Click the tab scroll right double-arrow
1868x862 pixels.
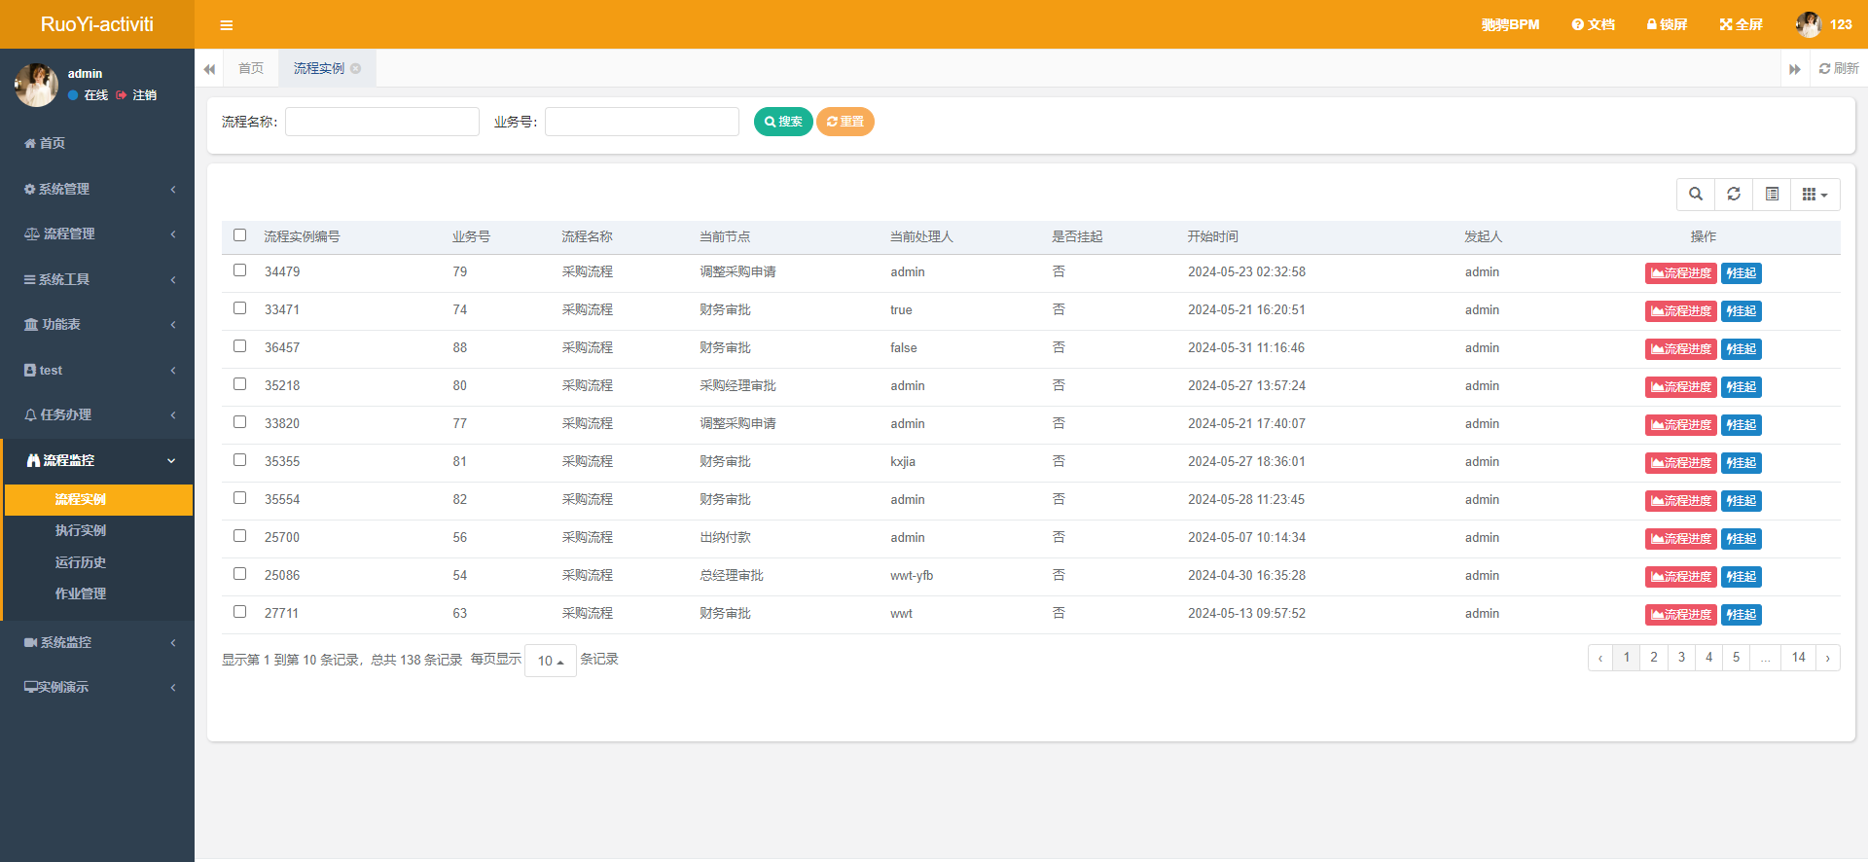pyautogui.click(x=1795, y=69)
